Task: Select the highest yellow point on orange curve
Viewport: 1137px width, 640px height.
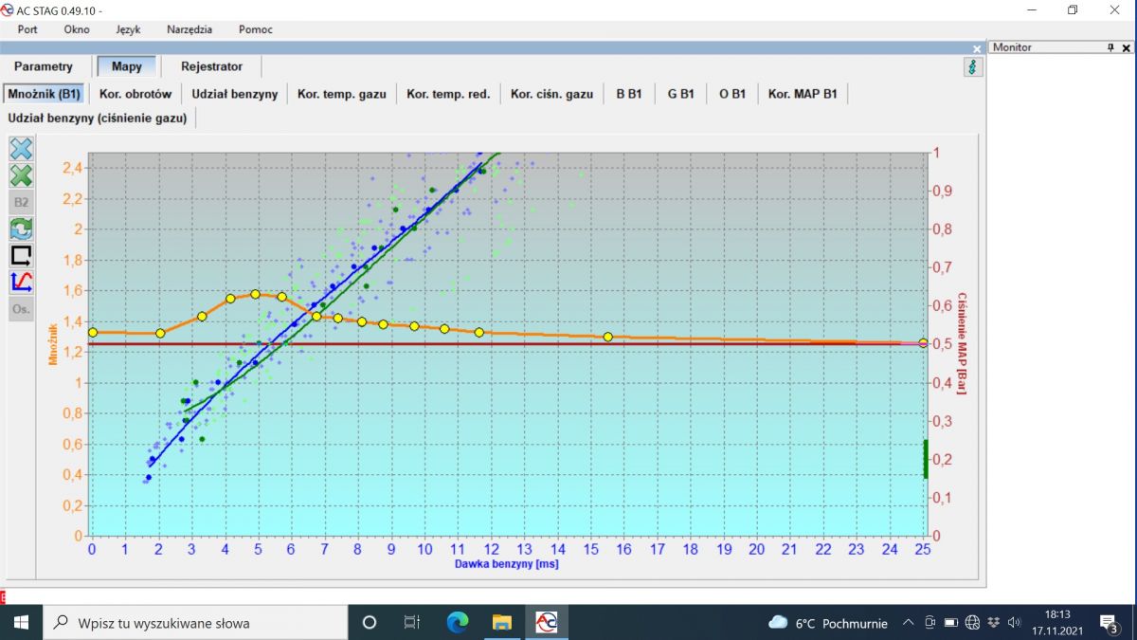Action: coord(255,294)
